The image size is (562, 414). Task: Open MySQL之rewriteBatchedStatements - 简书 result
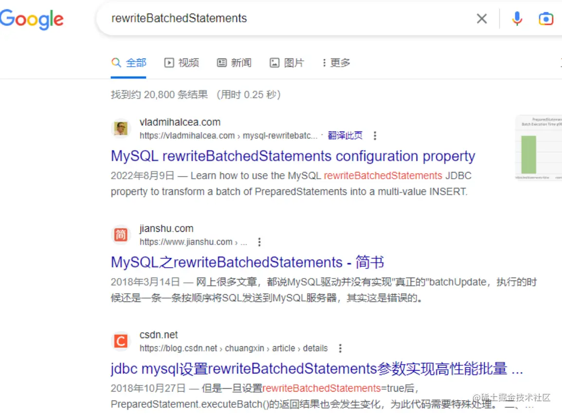[x=247, y=262]
